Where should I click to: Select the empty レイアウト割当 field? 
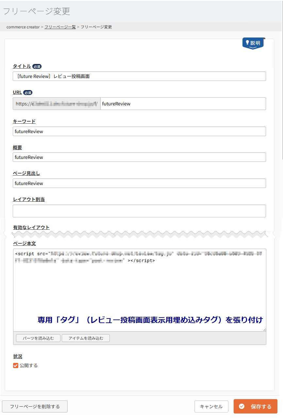point(139,211)
